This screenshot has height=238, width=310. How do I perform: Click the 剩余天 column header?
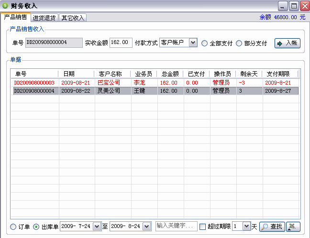click(x=249, y=74)
